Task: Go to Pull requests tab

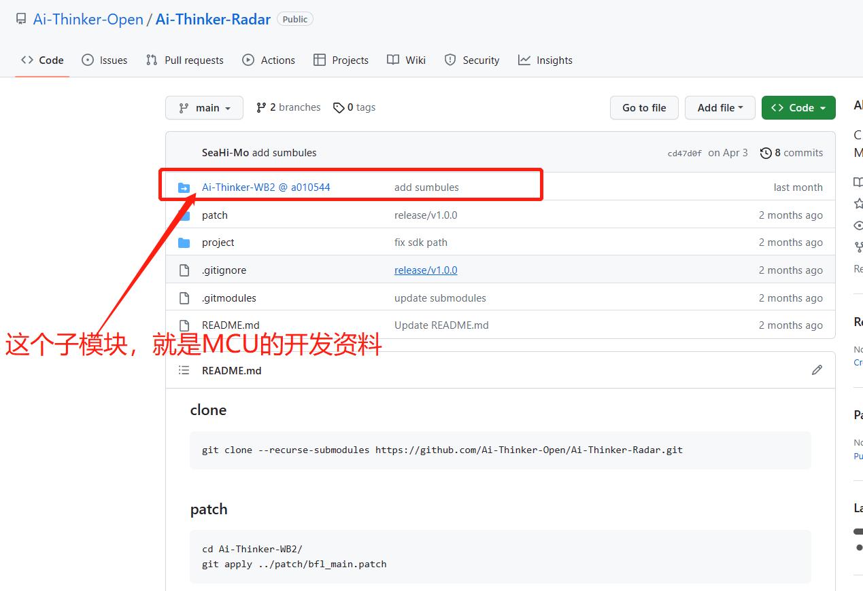Action: click(x=185, y=60)
